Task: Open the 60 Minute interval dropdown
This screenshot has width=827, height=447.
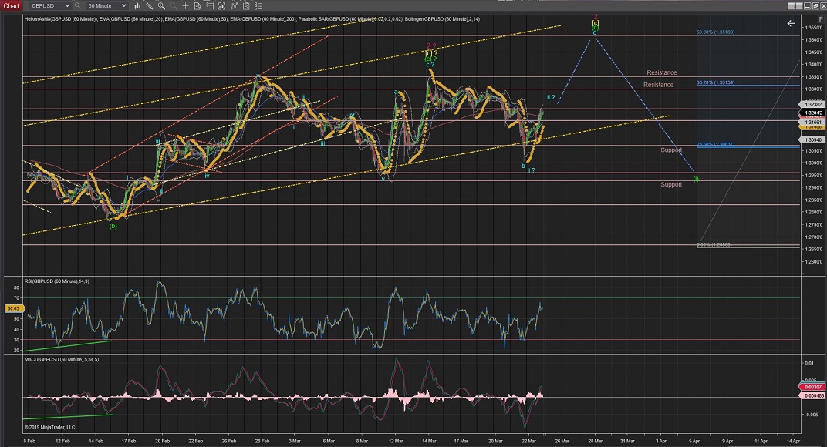Action: [x=107, y=6]
